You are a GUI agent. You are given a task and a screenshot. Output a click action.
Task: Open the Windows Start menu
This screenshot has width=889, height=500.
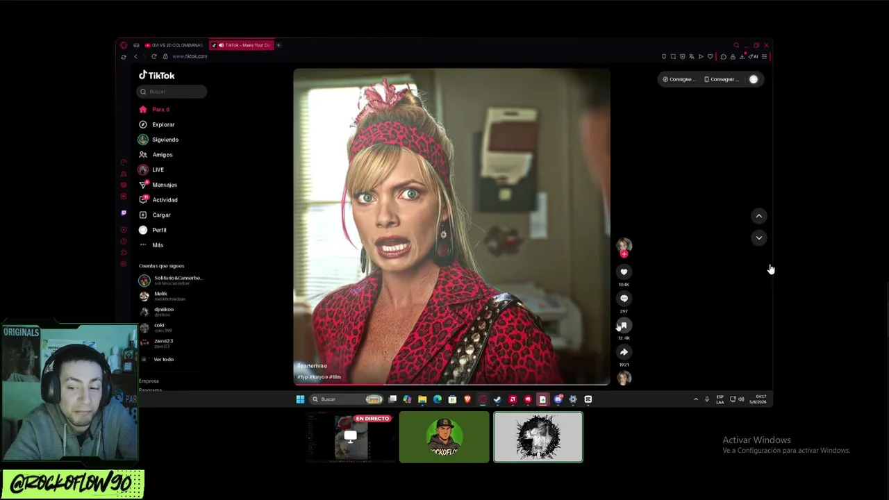pos(300,399)
